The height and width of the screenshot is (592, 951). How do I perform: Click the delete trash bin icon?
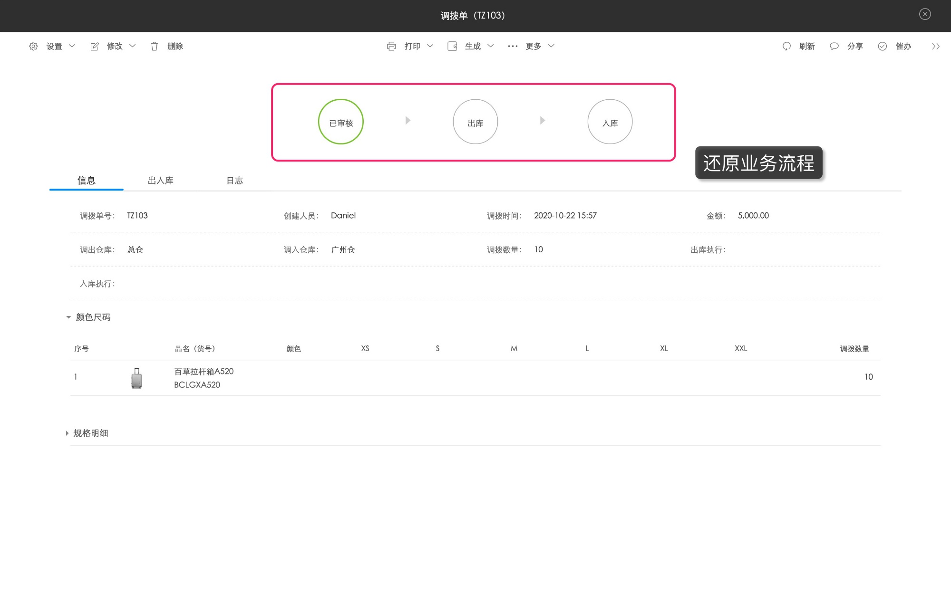coord(154,46)
